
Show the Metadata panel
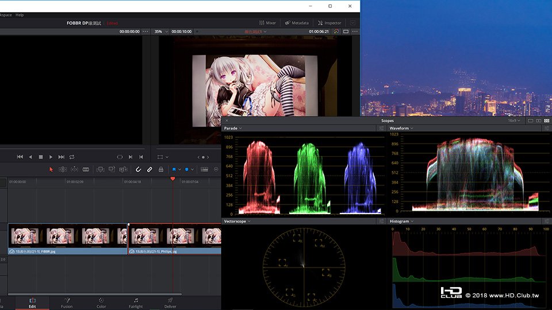click(x=296, y=23)
